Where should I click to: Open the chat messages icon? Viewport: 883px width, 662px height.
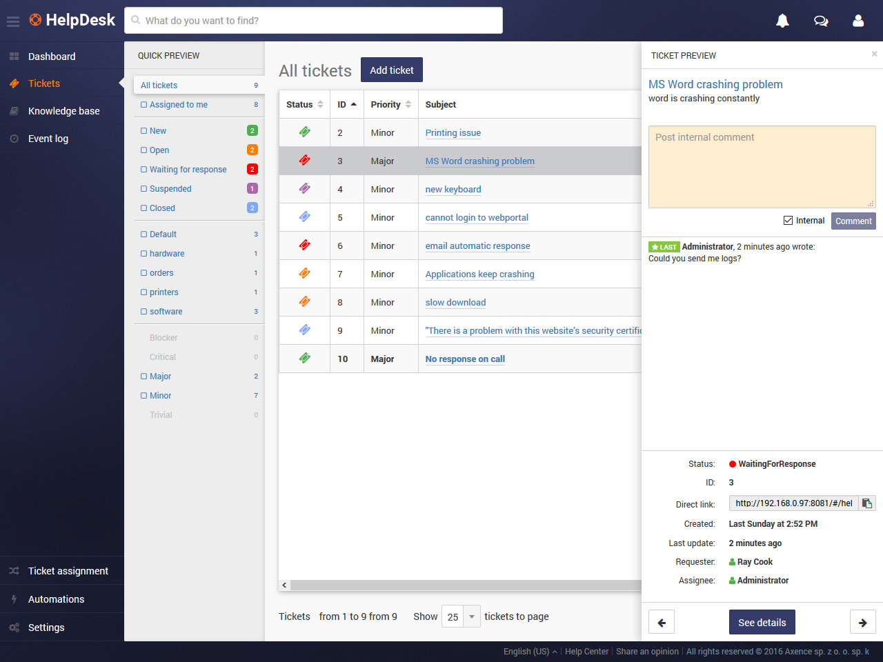click(x=821, y=21)
